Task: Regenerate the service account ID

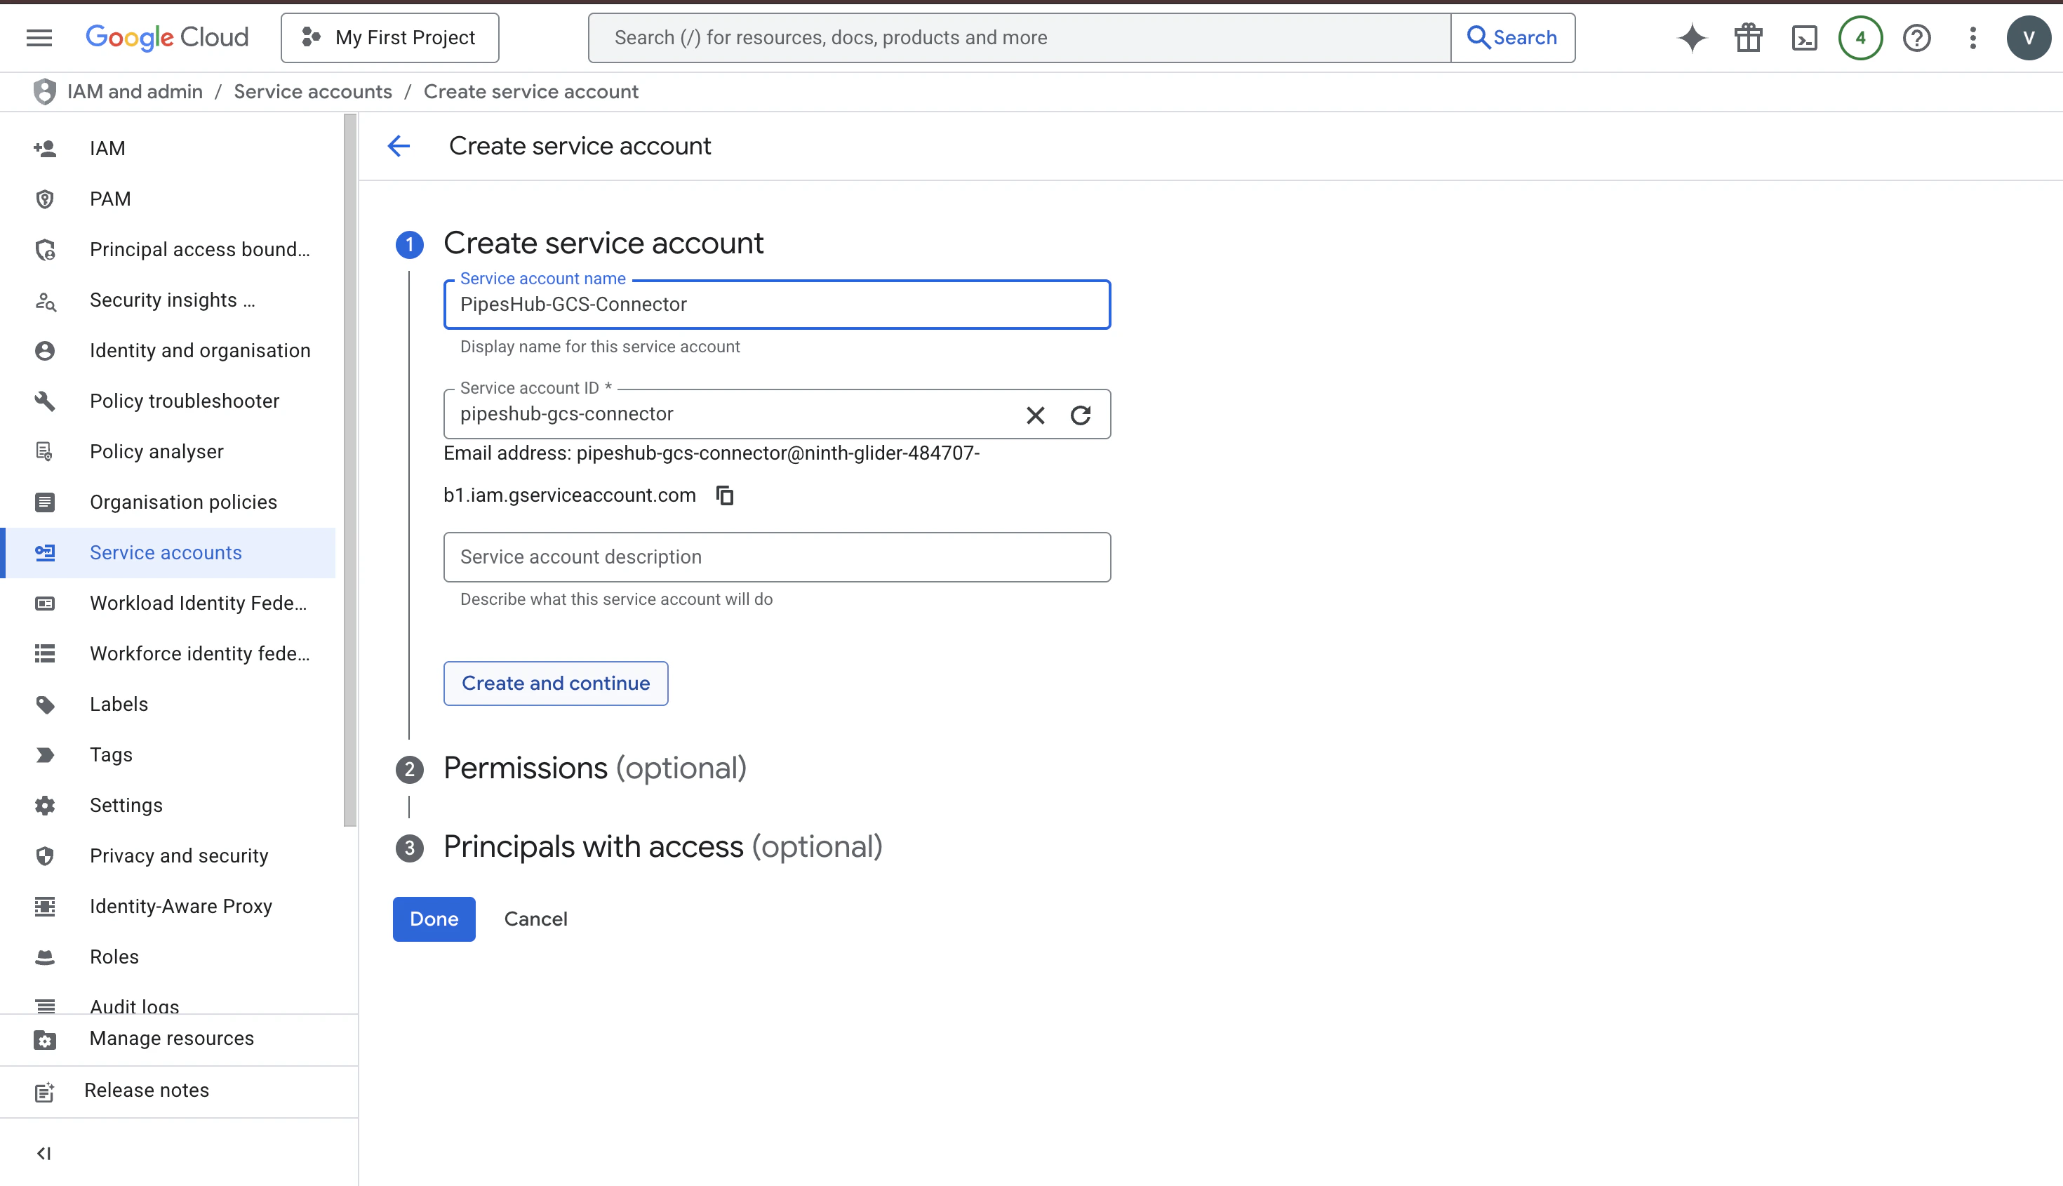Action: click(1081, 415)
